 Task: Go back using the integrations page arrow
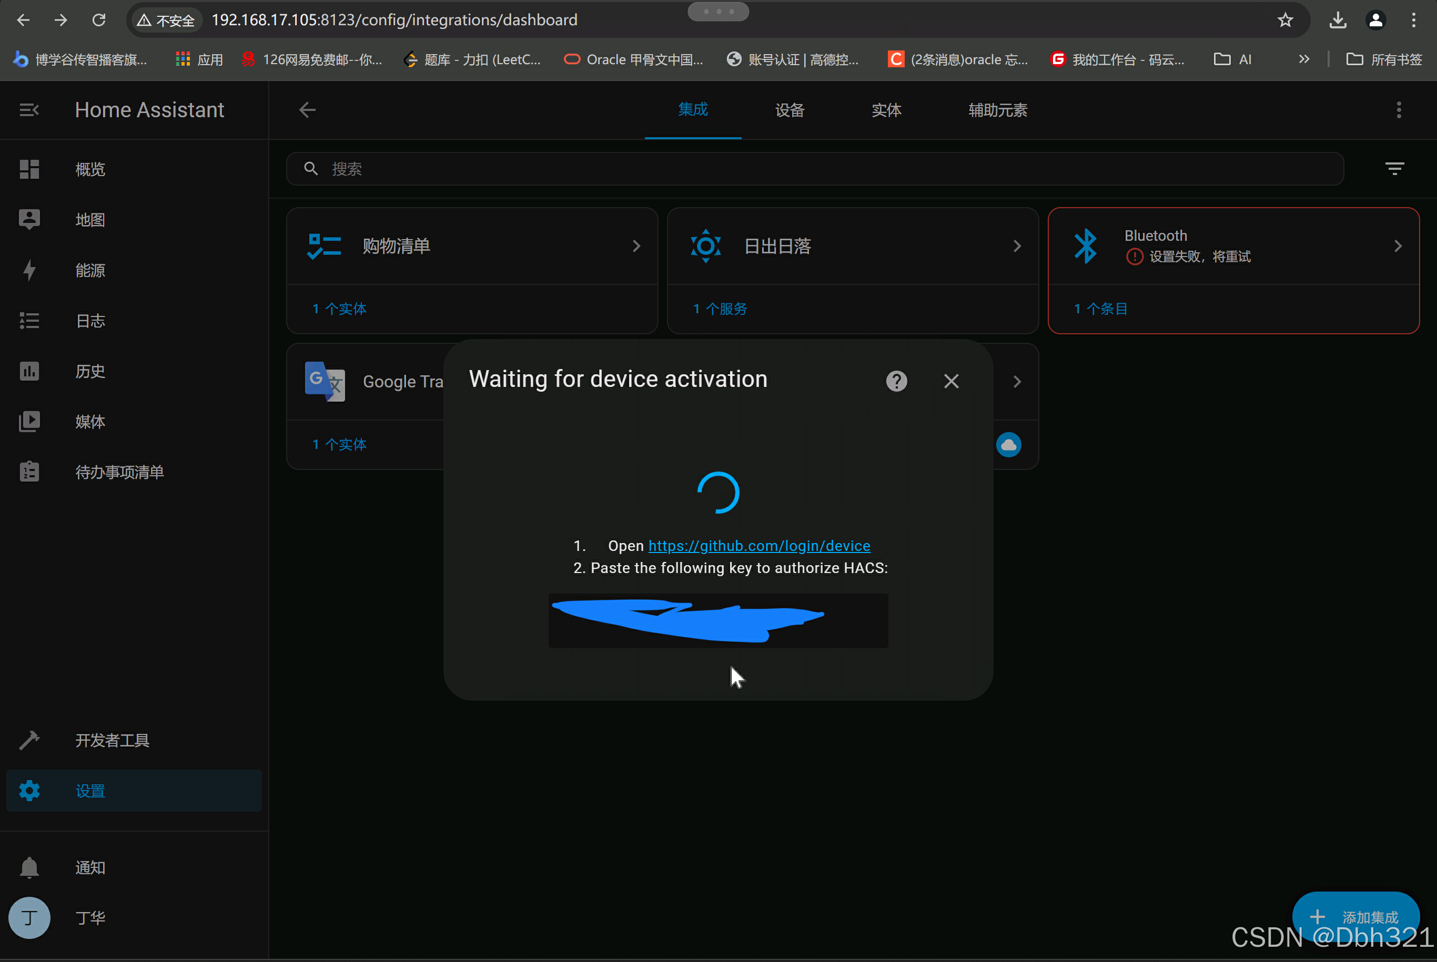click(307, 110)
